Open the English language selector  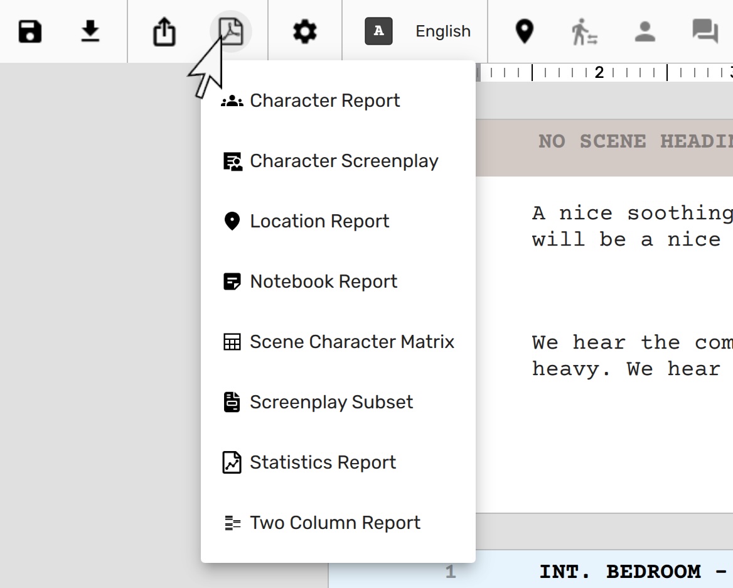[x=442, y=31]
